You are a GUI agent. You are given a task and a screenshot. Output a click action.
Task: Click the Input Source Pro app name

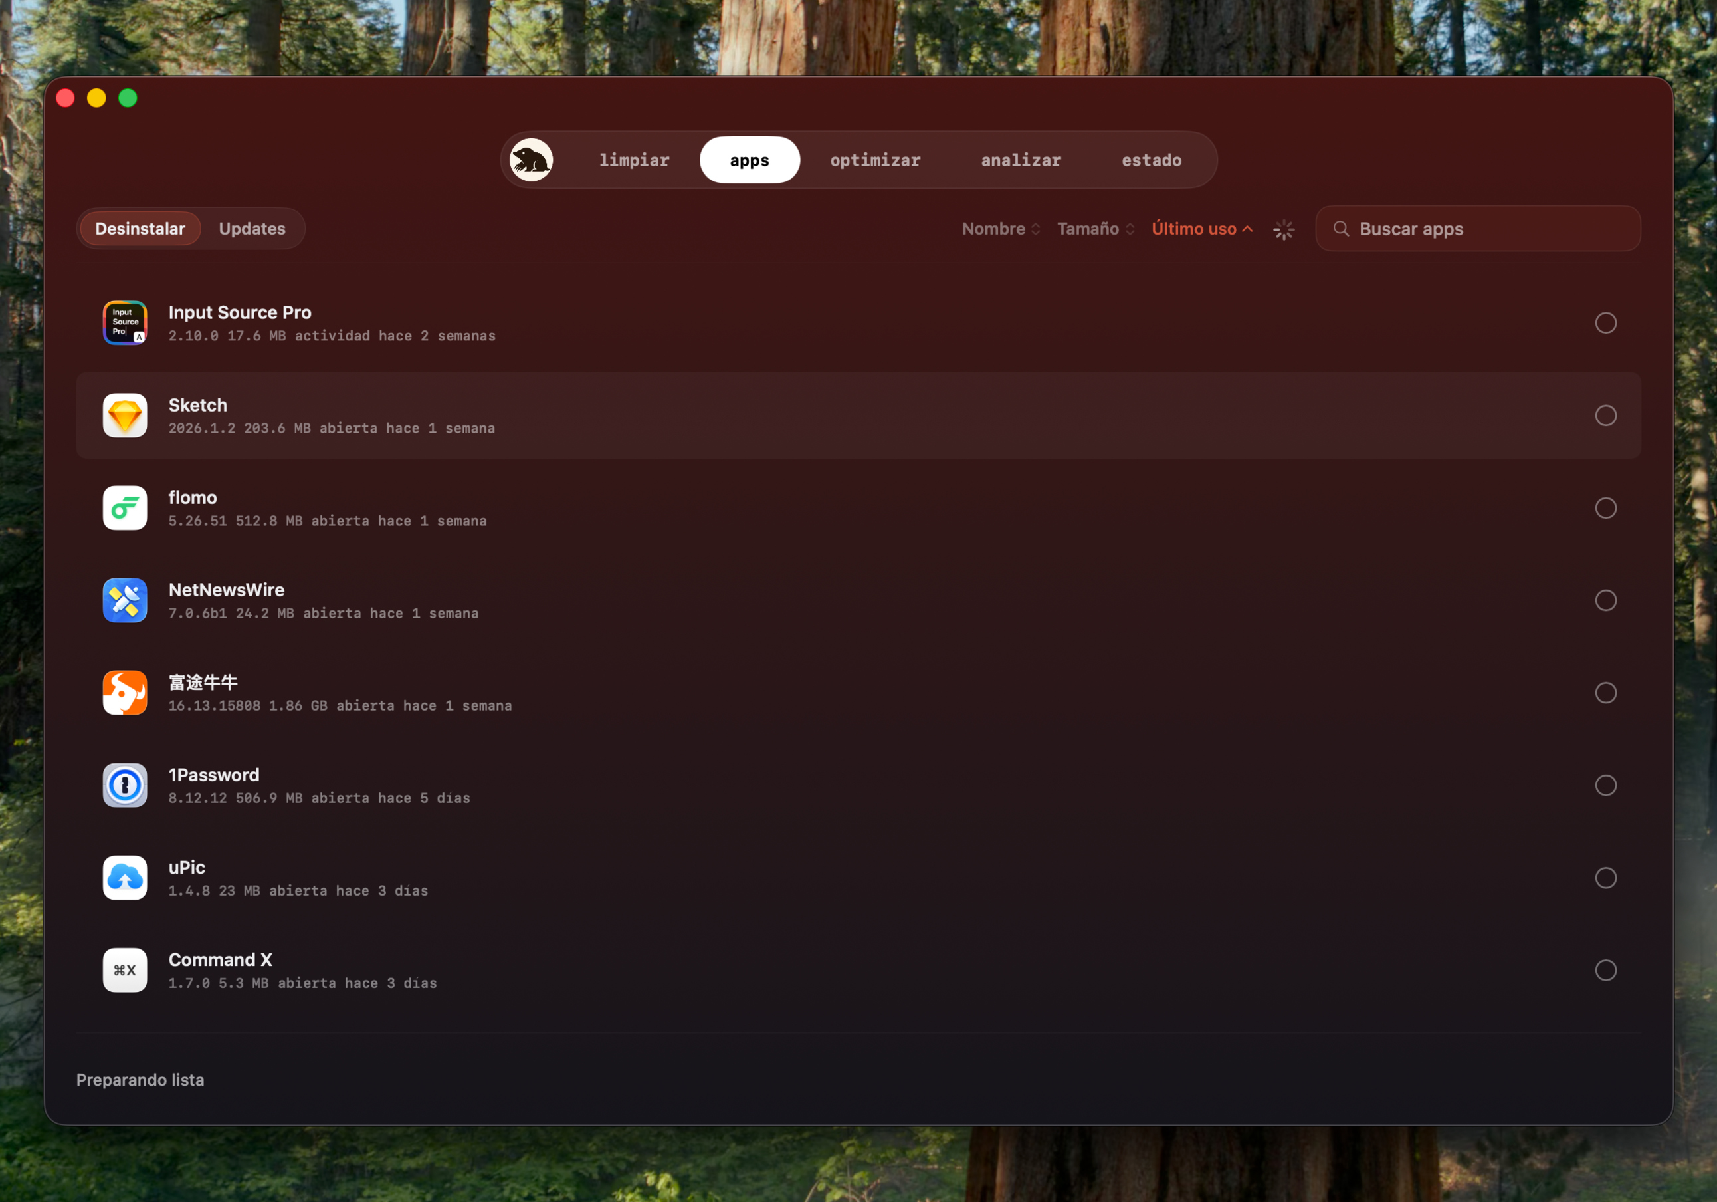[240, 312]
